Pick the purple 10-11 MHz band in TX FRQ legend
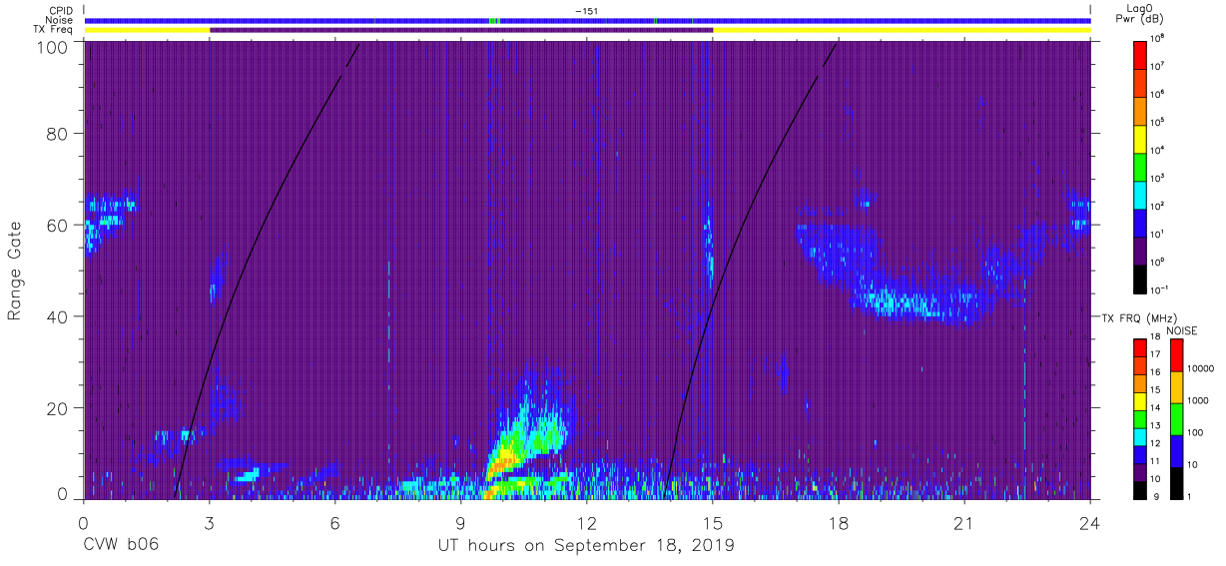The image size is (1226, 566). [x=1139, y=471]
